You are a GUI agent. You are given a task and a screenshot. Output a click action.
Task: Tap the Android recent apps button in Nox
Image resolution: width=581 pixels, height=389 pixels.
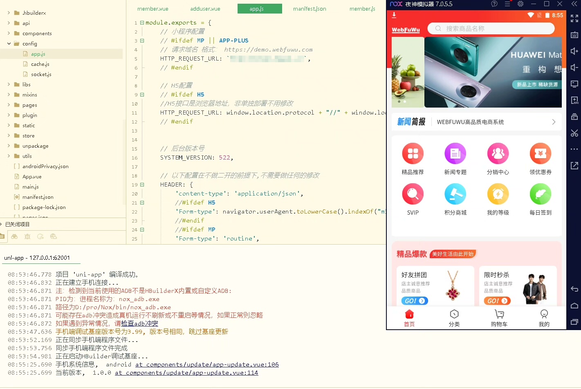click(x=574, y=322)
